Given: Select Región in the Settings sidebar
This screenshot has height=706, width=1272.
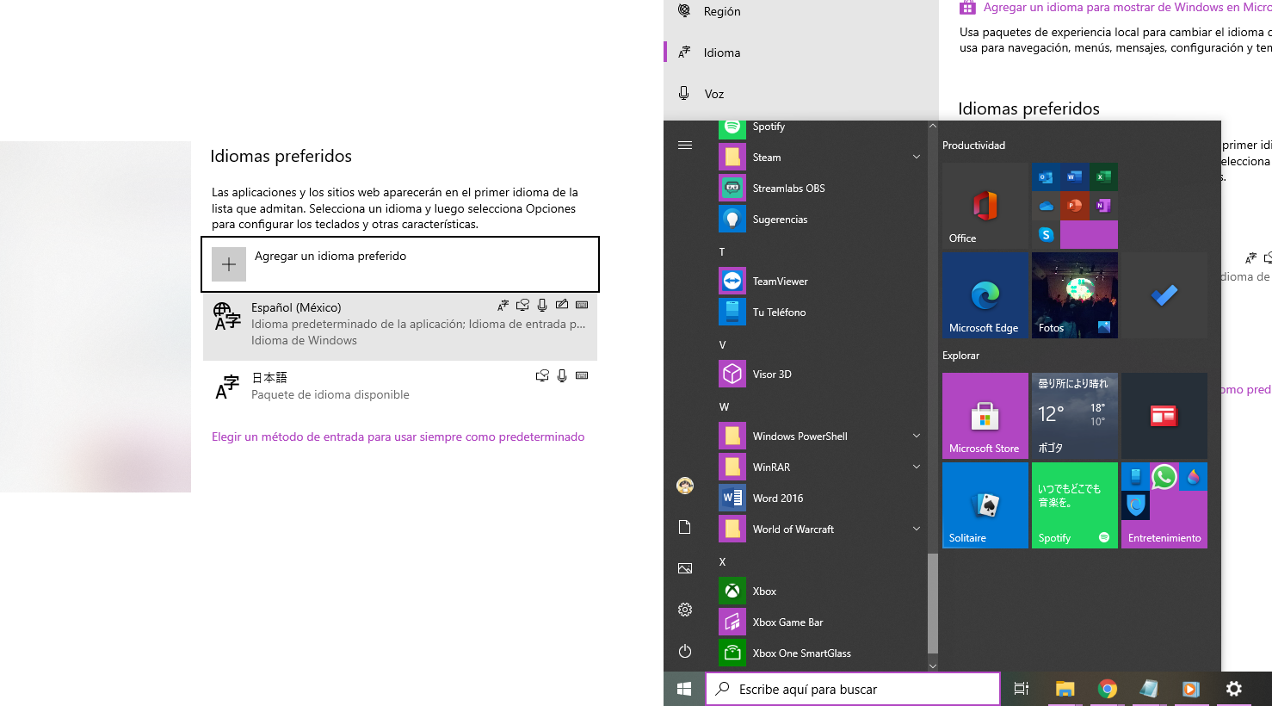Looking at the screenshot, I should point(801,11).
